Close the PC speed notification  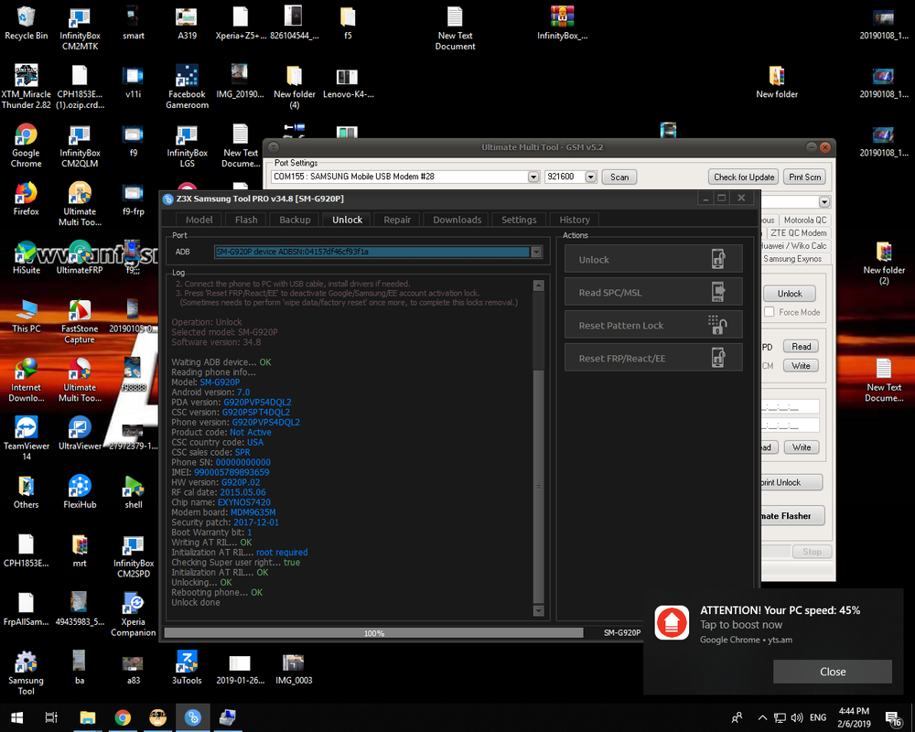pos(832,672)
